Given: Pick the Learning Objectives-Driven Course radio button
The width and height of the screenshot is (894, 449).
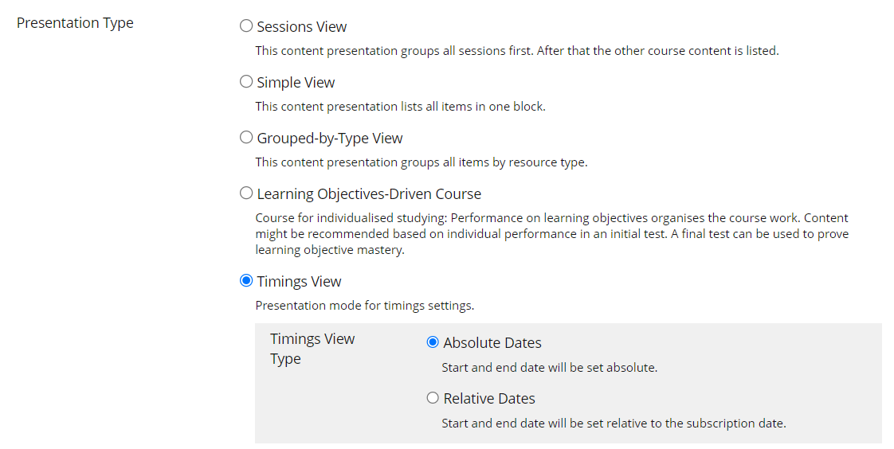Looking at the screenshot, I should coord(246,193).
